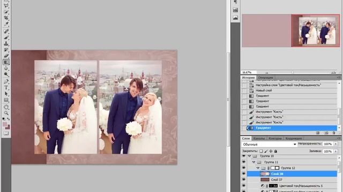Click navigator zoom in button

coord(333,73)
